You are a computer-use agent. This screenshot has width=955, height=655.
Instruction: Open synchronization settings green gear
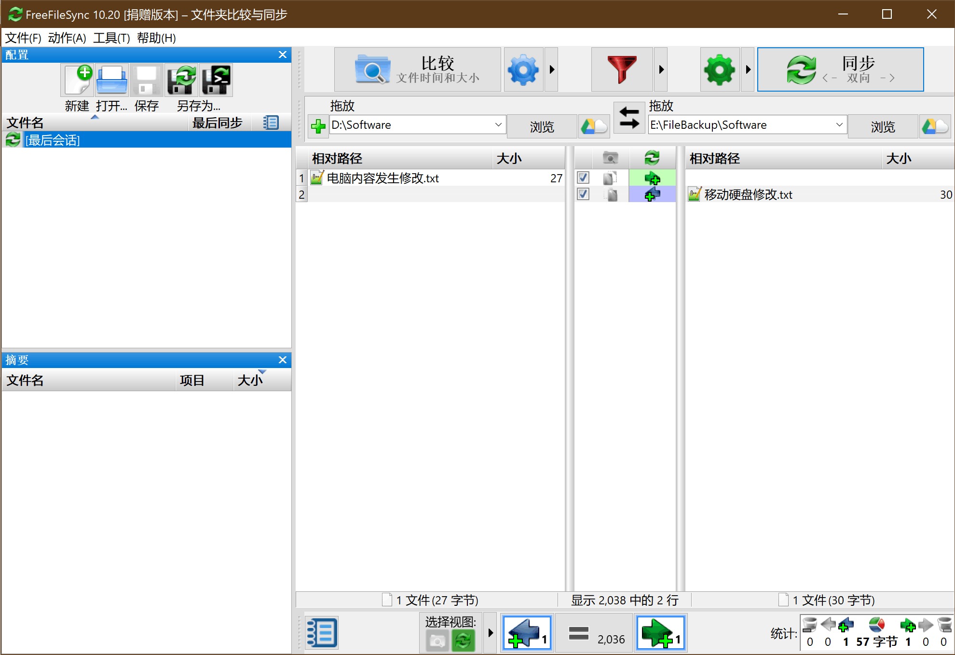click(x=719, y=69)
